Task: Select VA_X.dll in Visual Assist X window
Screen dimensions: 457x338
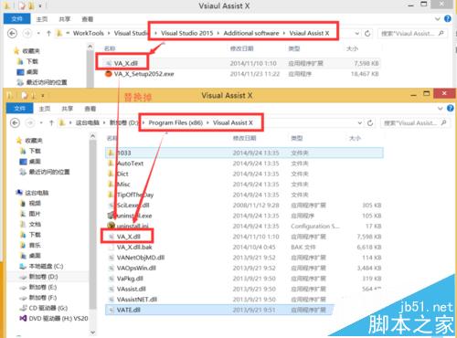Action: click(128, 237)
